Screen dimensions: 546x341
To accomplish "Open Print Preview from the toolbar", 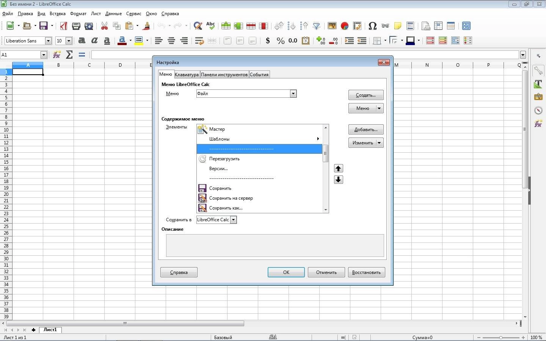I will (x=89, y=26).
